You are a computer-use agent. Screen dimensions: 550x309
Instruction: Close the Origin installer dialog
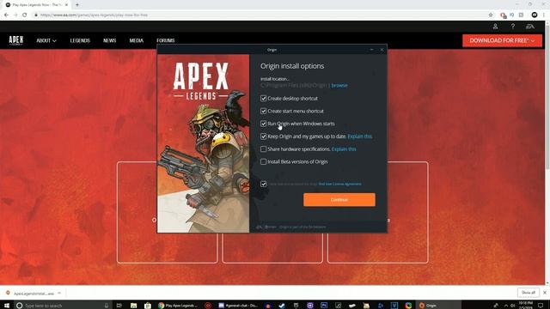pos(382,50)
